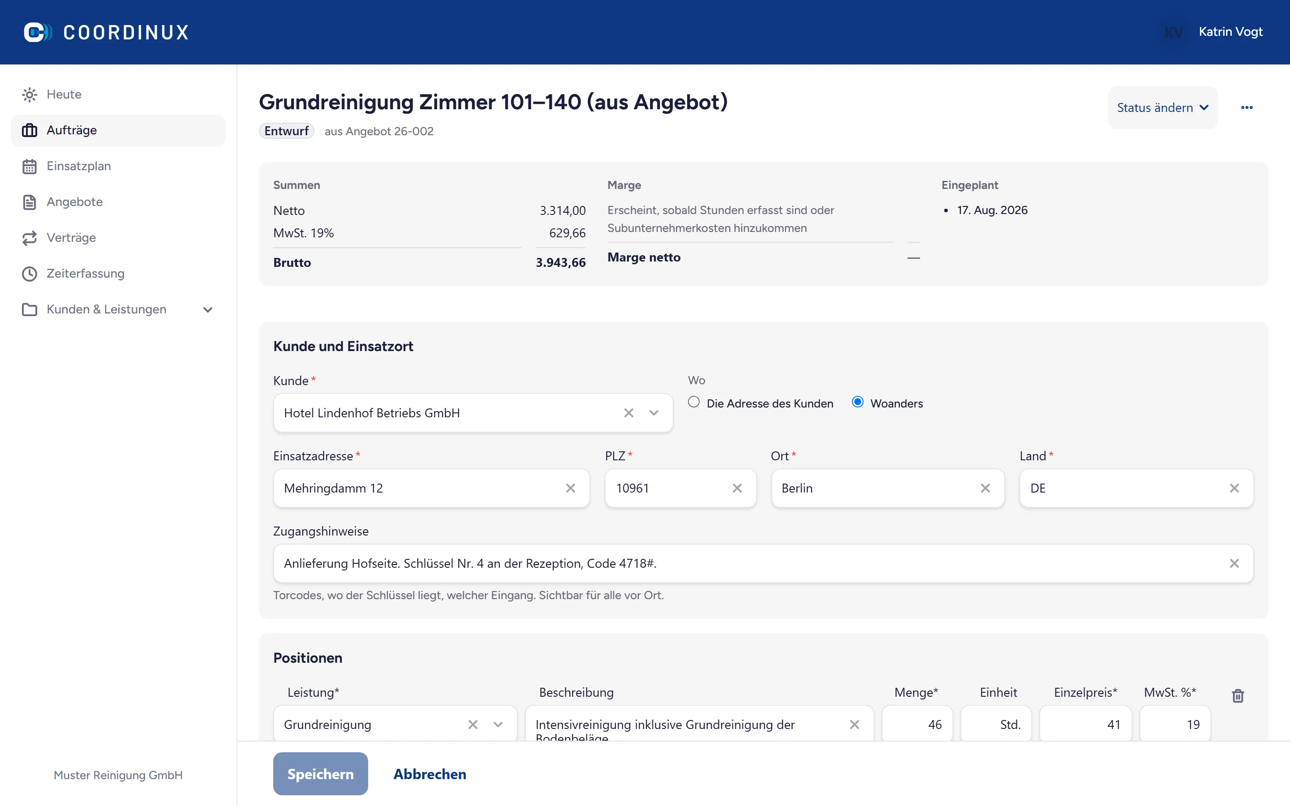Click the Aufträge briefcase icon

tap(29, 131)
